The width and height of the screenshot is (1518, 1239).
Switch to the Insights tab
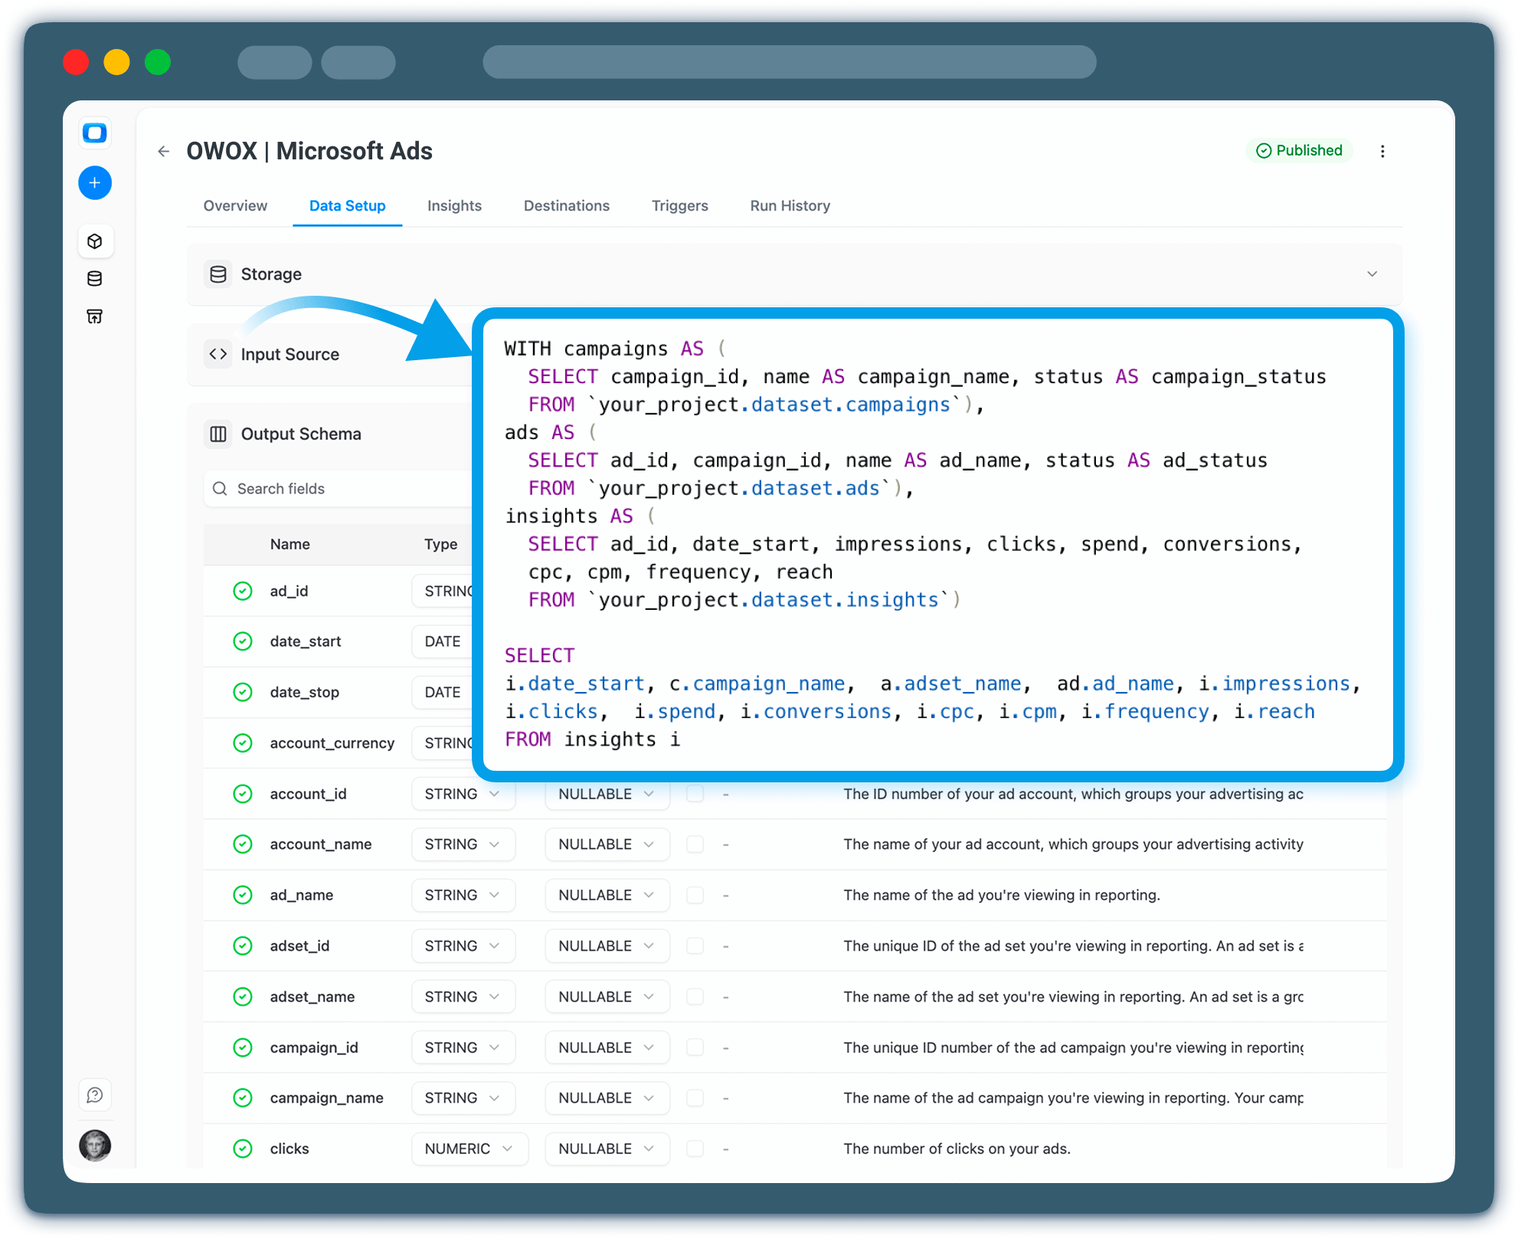(x=454, y=205)
